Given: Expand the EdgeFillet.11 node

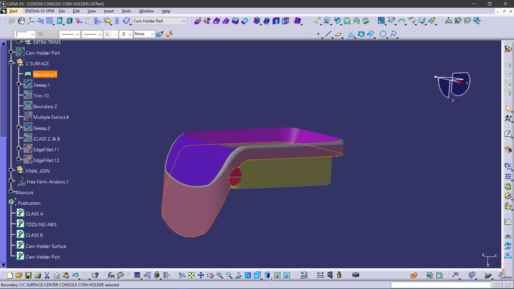Looking at the screenshot, I should point(19,148).
